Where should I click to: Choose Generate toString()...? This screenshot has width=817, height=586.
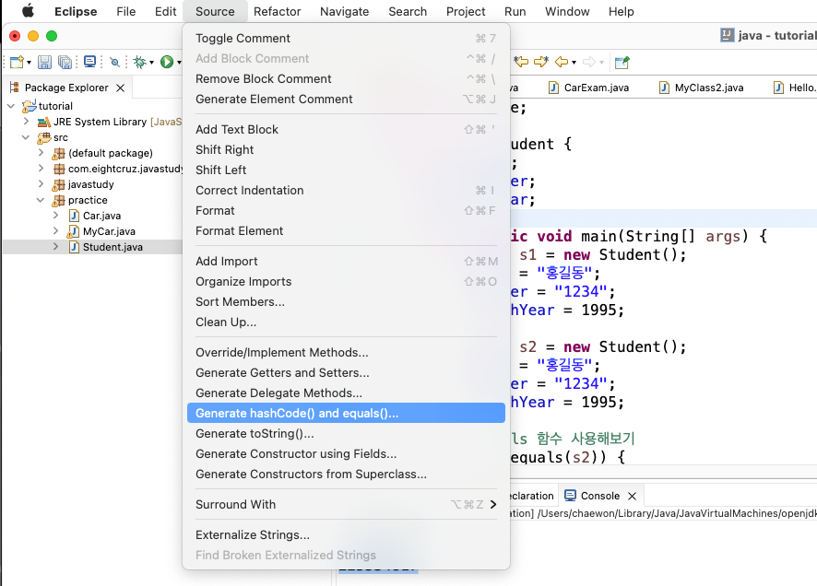tap(346, 434)
